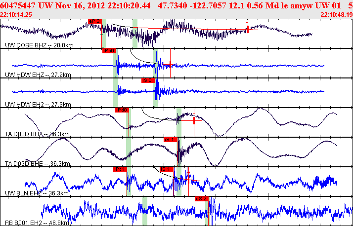Click the iPc1 pick flag on BLN EHZ

pos(120,169)
